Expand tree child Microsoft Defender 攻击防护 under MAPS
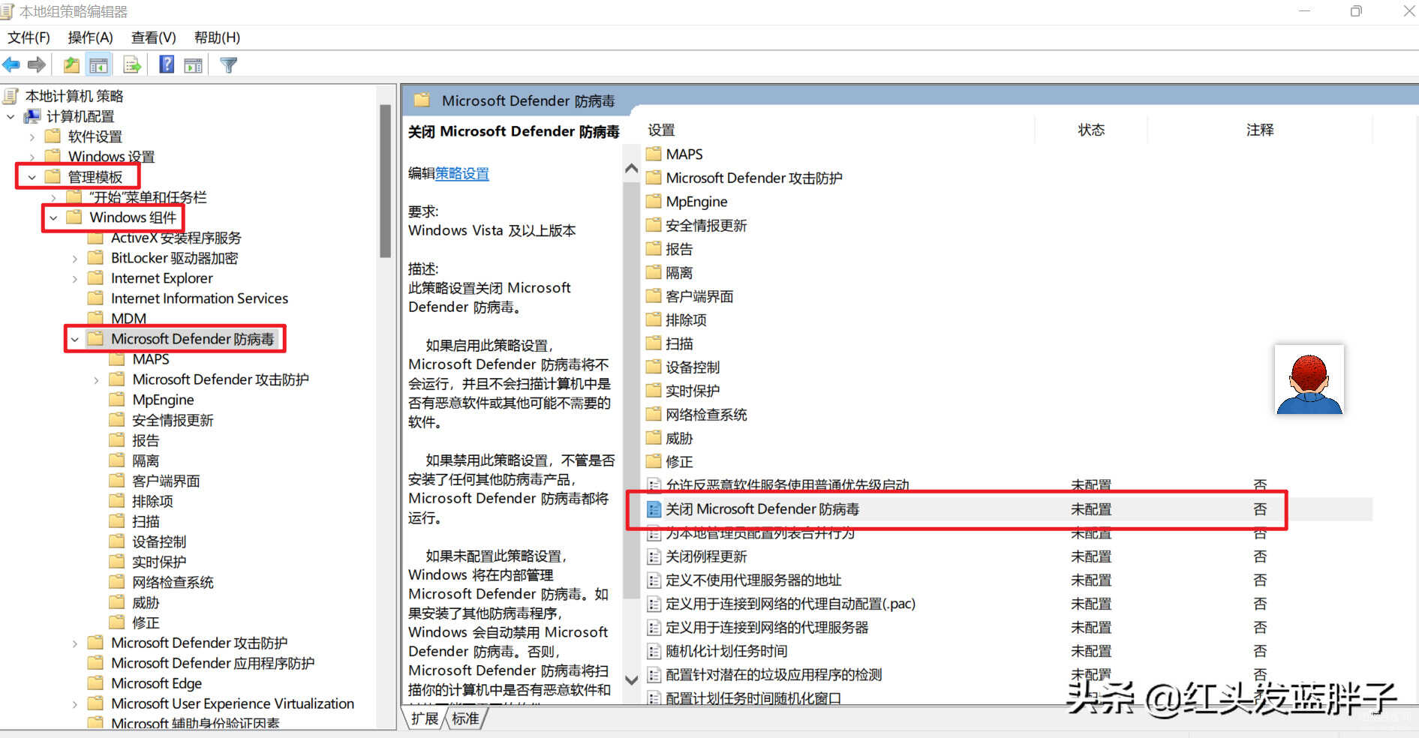1419x738 pixels. pos(96,379)
